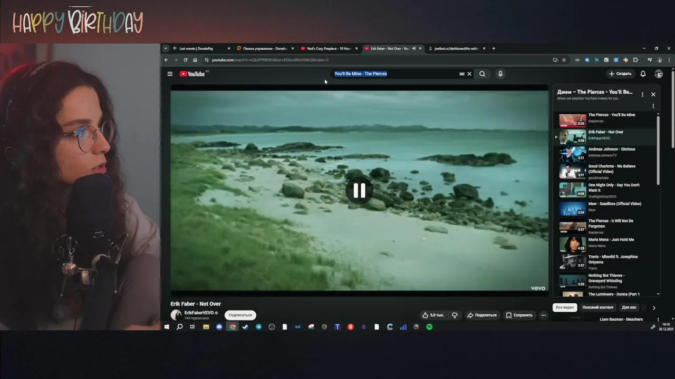Switch to Last events | DonatePay tab
The height and width of the screenshot is (379, 675).
201,48
